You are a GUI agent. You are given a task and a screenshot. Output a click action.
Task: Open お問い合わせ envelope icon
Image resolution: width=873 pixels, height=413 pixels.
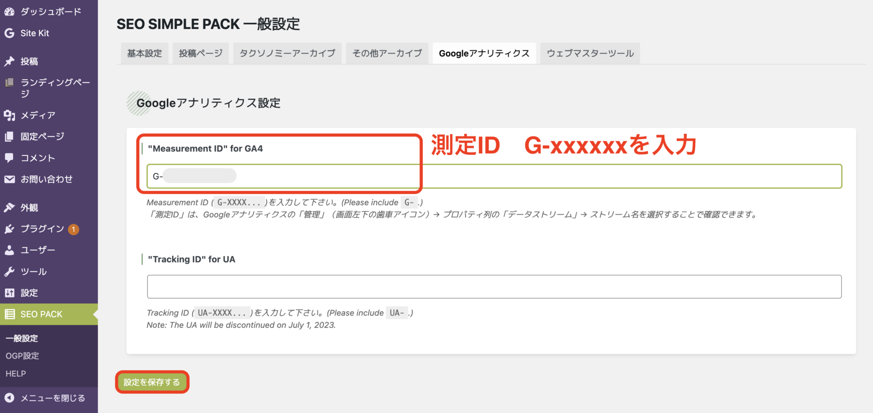click(9, 179)
